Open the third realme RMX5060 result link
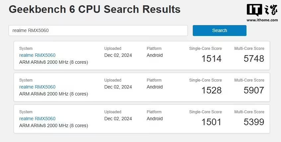 pos(37,119)
